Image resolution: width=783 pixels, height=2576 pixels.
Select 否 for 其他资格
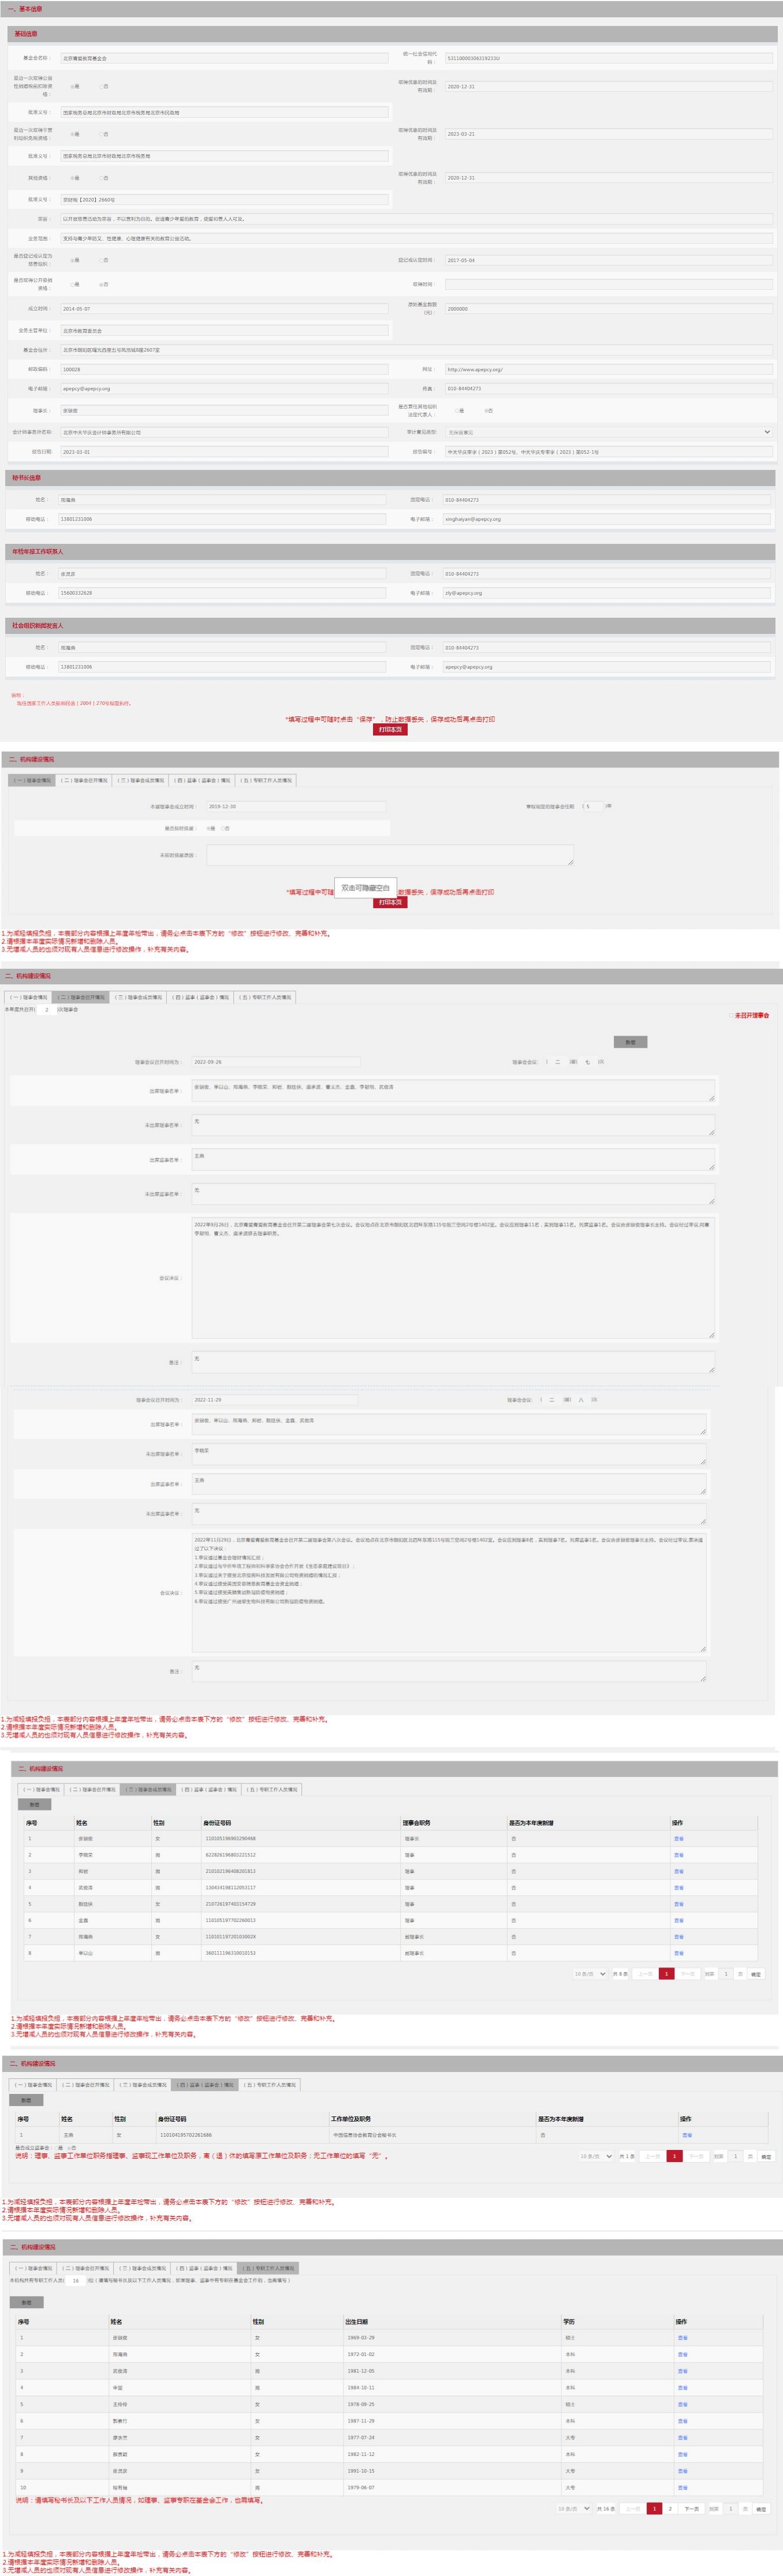(x=101, y=178)
